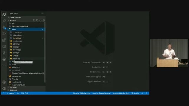
Task: Expand the Outline section
Action: [27, 87]
